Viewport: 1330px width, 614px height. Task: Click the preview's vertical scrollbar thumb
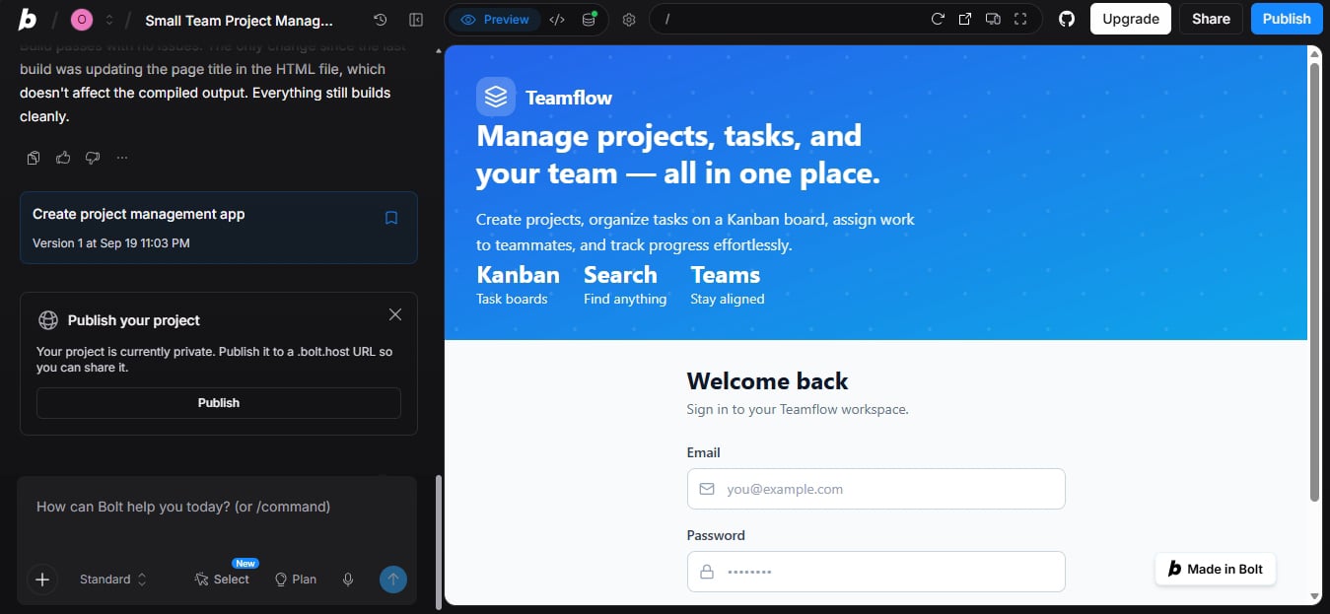tap(1314, 281)
